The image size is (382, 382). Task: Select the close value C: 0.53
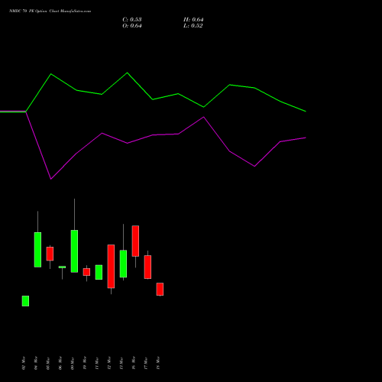click(132, 20)
